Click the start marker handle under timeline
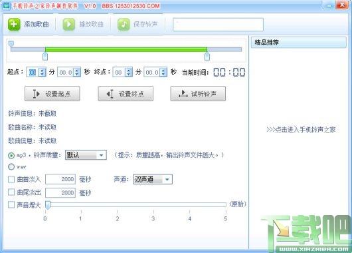 click(45, 57)
